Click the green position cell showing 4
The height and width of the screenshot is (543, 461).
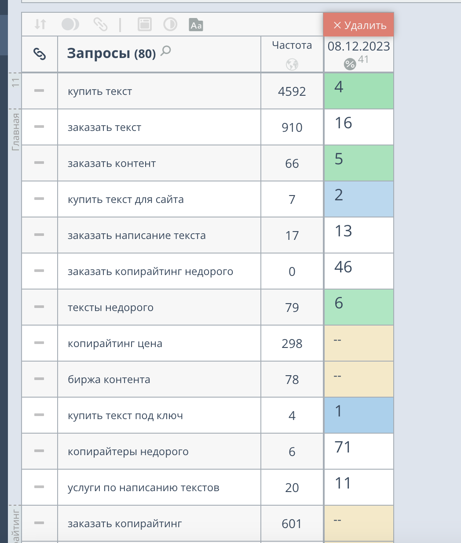[359, 91]
